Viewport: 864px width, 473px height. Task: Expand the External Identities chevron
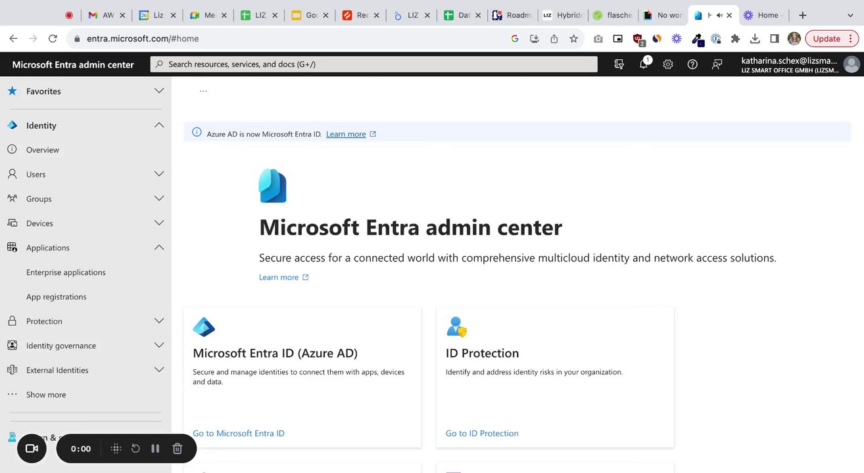point(159,370)
